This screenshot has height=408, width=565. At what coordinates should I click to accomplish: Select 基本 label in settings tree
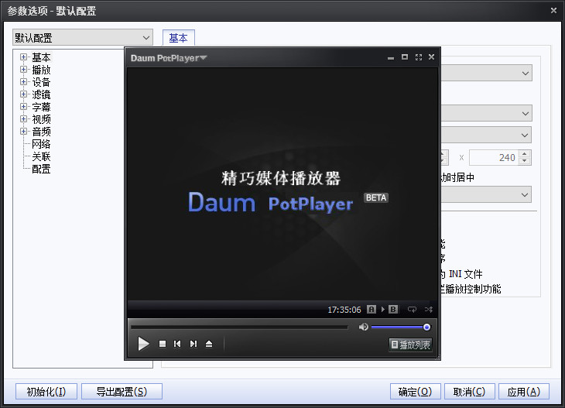(x=41, y=57)
